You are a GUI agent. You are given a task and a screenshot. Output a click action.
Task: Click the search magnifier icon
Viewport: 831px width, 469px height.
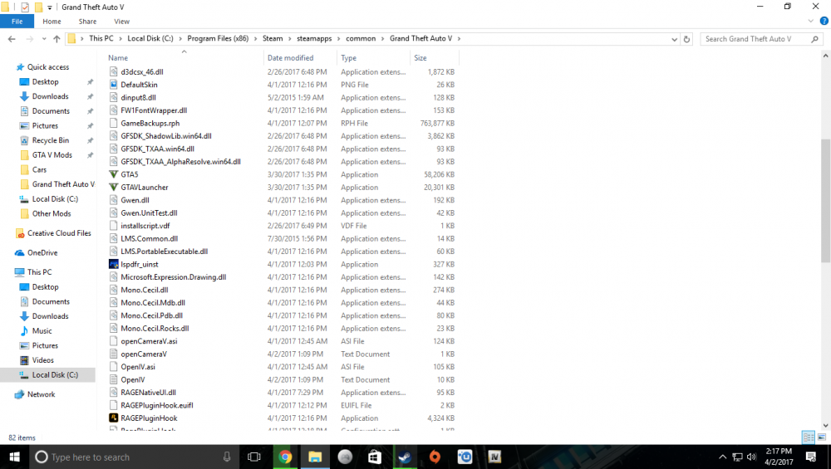814,39
